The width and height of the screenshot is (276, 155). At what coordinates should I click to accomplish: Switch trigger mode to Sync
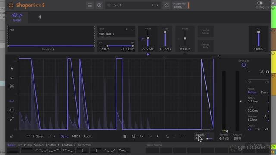(x=64, y=136)
